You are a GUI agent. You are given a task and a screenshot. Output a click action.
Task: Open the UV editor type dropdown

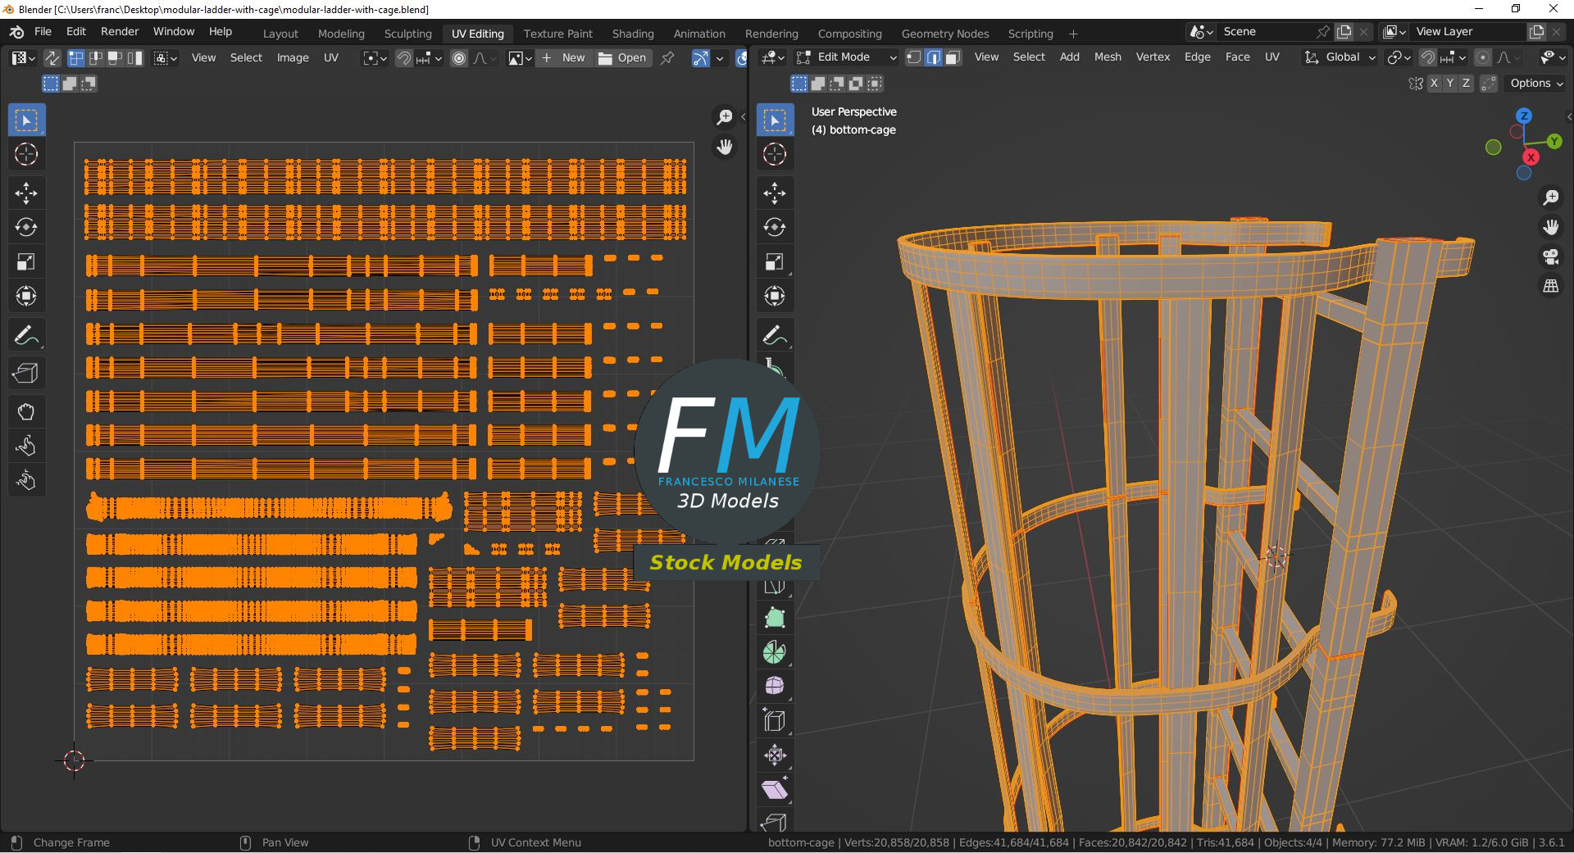(21, 58)
